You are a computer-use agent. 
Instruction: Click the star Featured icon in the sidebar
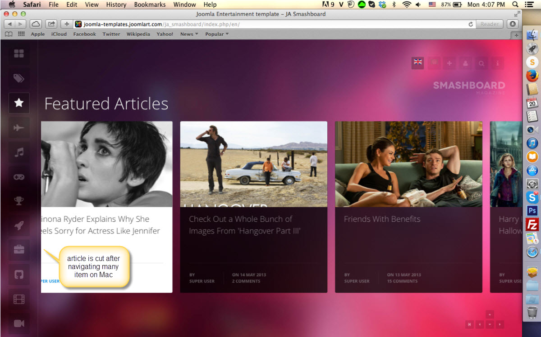tap(19, 103)
